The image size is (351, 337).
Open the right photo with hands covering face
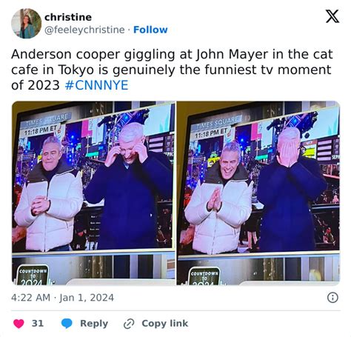pyautogui.click(x=258, y=193)
